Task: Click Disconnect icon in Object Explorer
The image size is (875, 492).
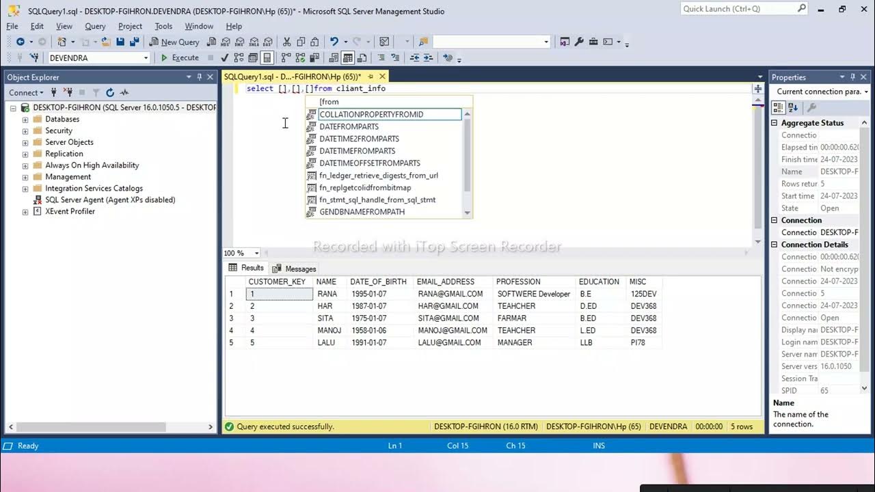Action: click(x=68, y=92)
